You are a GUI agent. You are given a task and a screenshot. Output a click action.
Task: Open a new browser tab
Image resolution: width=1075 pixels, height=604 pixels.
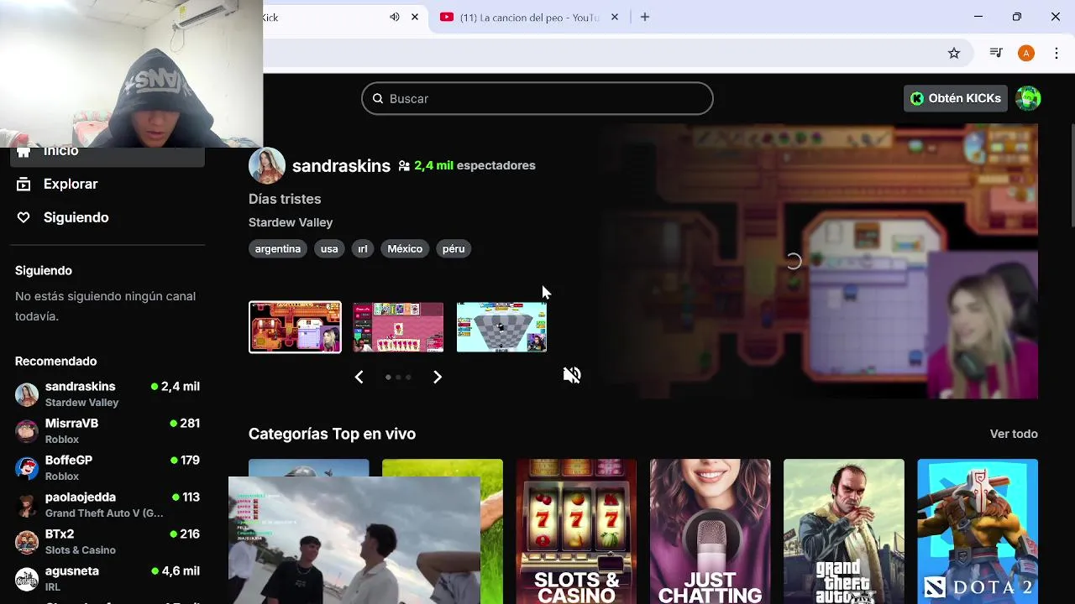(645, 17)
